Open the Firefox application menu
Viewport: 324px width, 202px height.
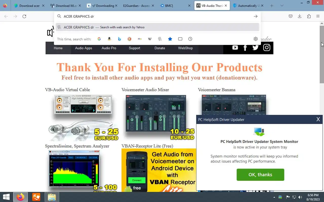click(318, 16)
